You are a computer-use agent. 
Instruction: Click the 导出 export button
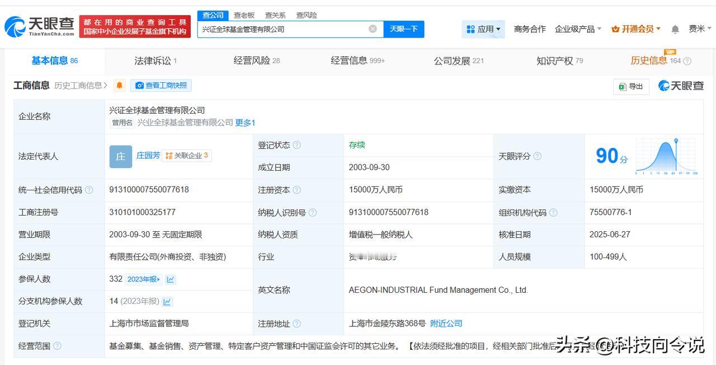[631, 86]
